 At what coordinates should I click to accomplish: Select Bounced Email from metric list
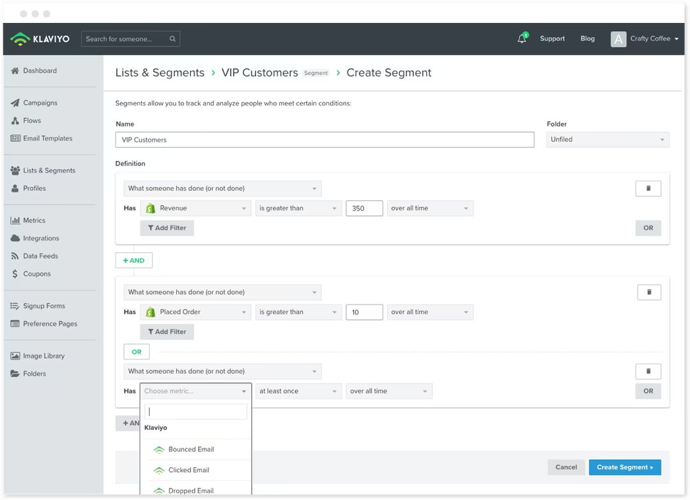tap(196, 450)
